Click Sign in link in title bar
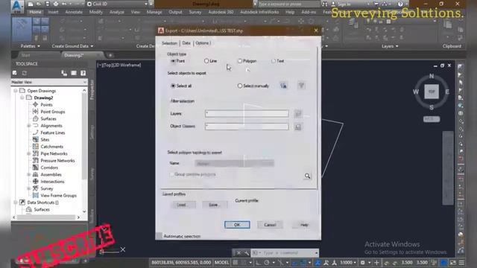Viewport: 477px width, 268px height. 344,4
